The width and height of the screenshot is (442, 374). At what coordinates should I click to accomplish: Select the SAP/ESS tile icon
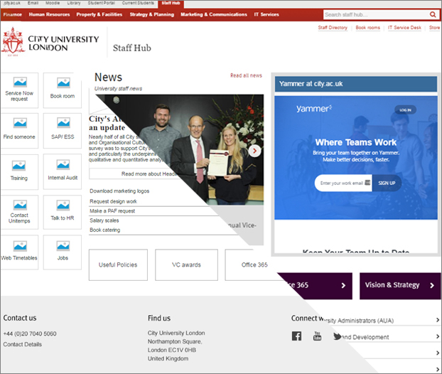point(63,123)
